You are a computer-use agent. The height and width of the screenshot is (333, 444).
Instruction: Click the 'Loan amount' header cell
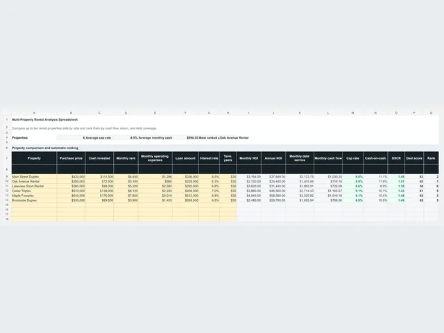(x=185, y=158)
